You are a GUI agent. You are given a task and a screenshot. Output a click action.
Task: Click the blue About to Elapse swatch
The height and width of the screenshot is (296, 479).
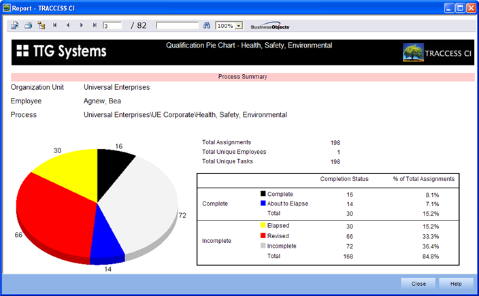[x=263, y=203]
